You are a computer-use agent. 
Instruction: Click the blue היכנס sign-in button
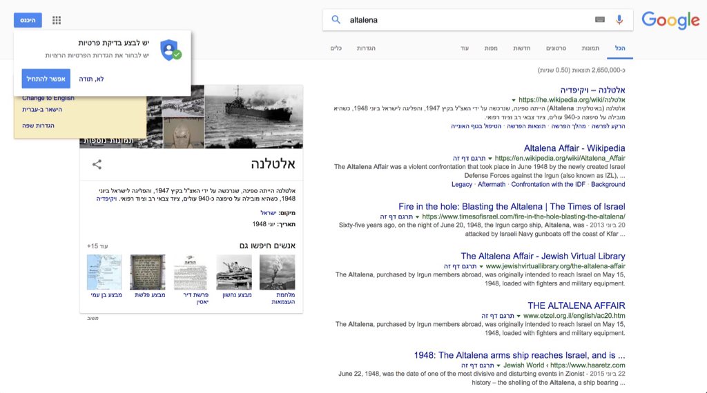point(28,20)
